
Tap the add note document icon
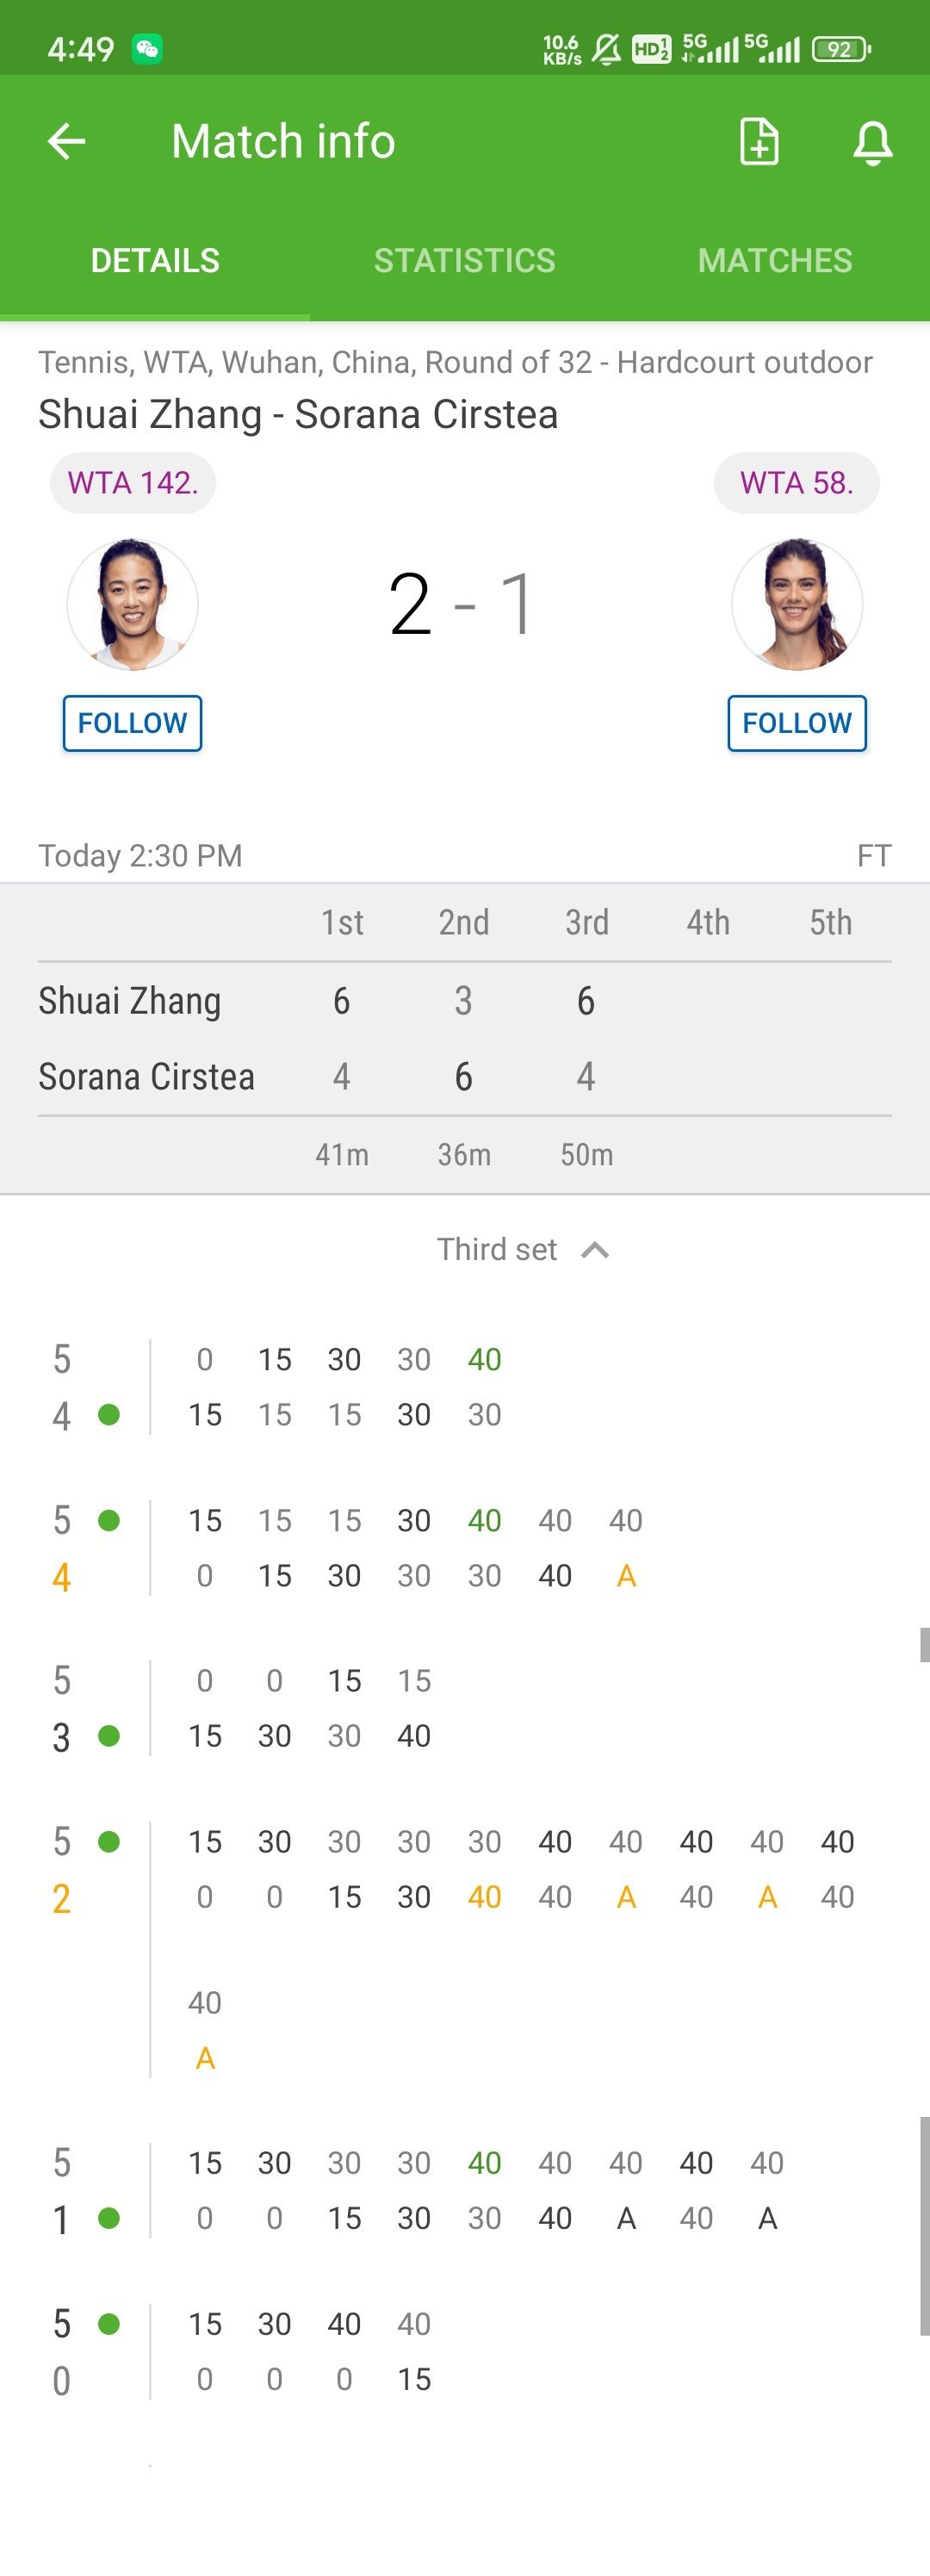[x=759, y=141]
